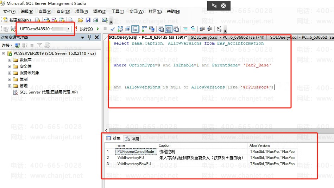Open the standard toolbar overflow options
The width and height of the screenshot is (334, 188).
coord(111,22)
